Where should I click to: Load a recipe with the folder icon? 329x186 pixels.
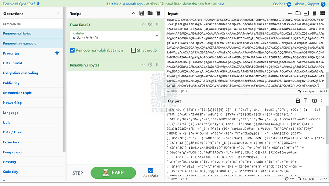150,14
